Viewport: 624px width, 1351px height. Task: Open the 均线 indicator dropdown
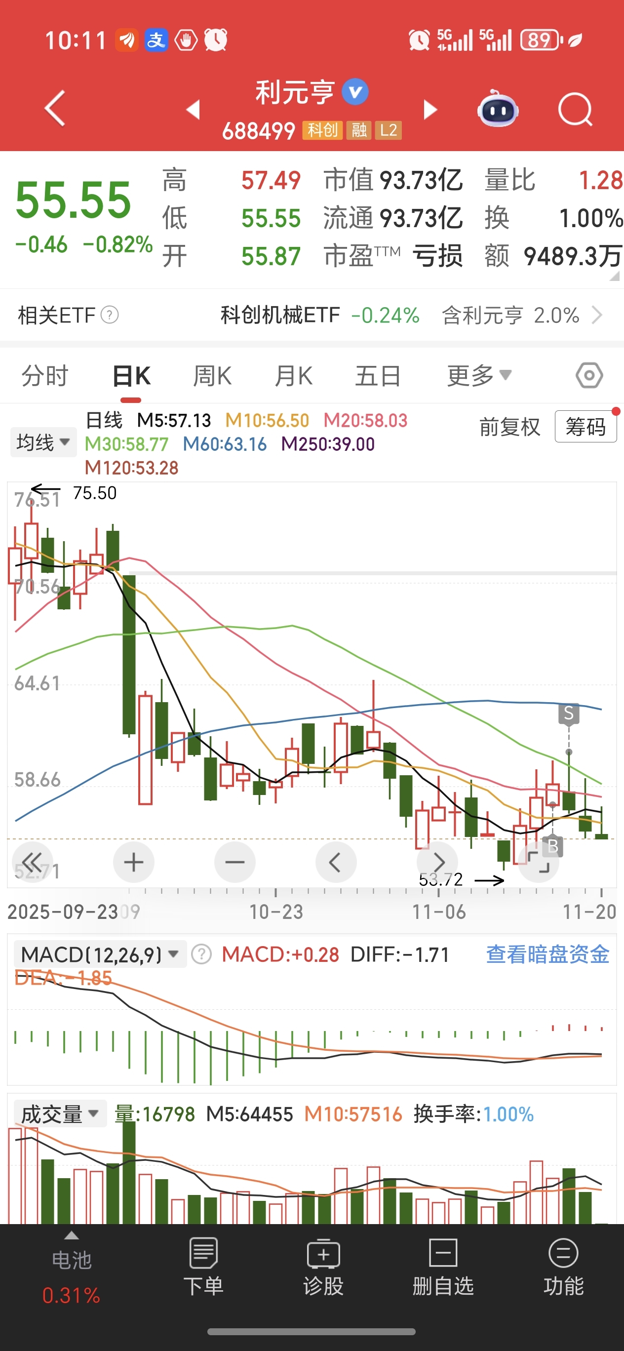43,442
